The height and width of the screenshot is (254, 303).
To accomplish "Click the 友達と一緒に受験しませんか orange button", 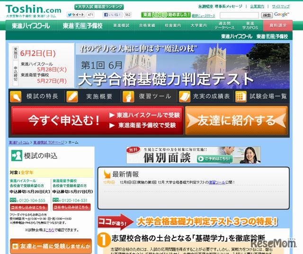I will (x=51, y=246).
